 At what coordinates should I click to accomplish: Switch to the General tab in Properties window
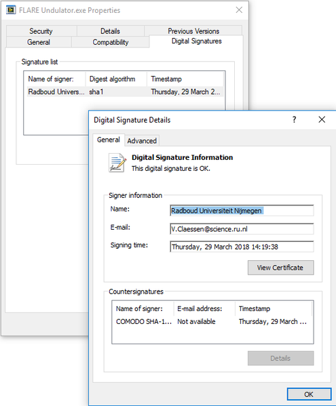coord(39,42)
